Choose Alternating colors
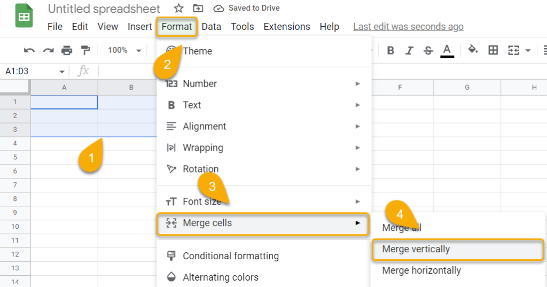547x287 pixels. [263, 277]
